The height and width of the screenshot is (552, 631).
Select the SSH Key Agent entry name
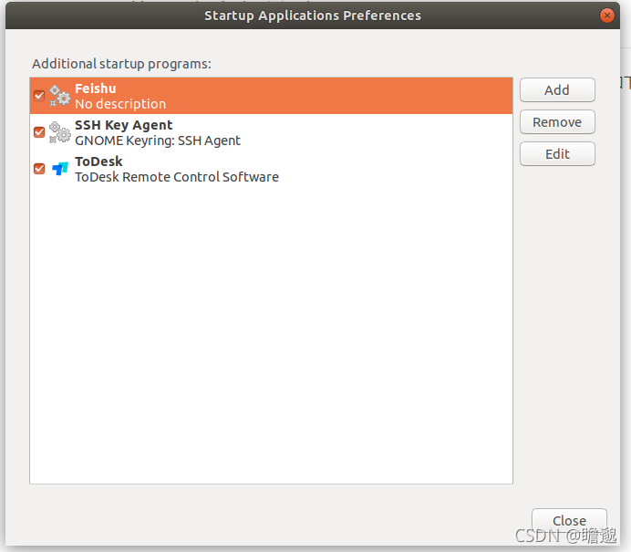(x=123, y=125)
